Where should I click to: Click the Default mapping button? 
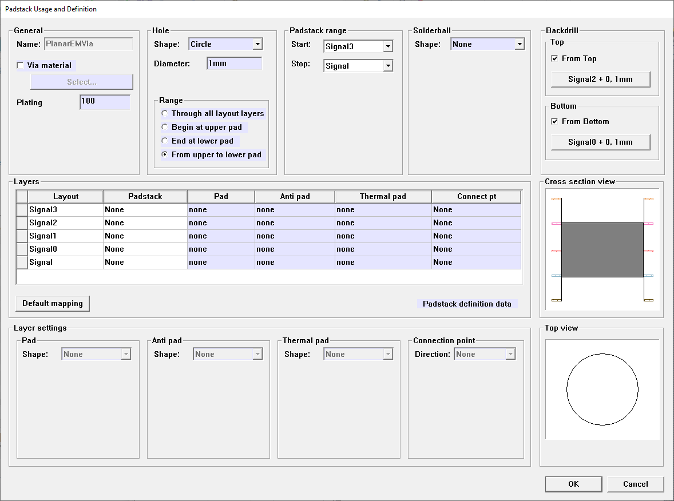[x=52, y=303]
